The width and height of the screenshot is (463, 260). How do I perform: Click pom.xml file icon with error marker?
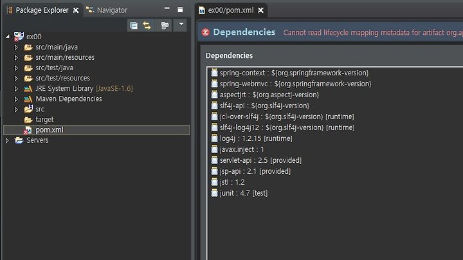point(28,130)
